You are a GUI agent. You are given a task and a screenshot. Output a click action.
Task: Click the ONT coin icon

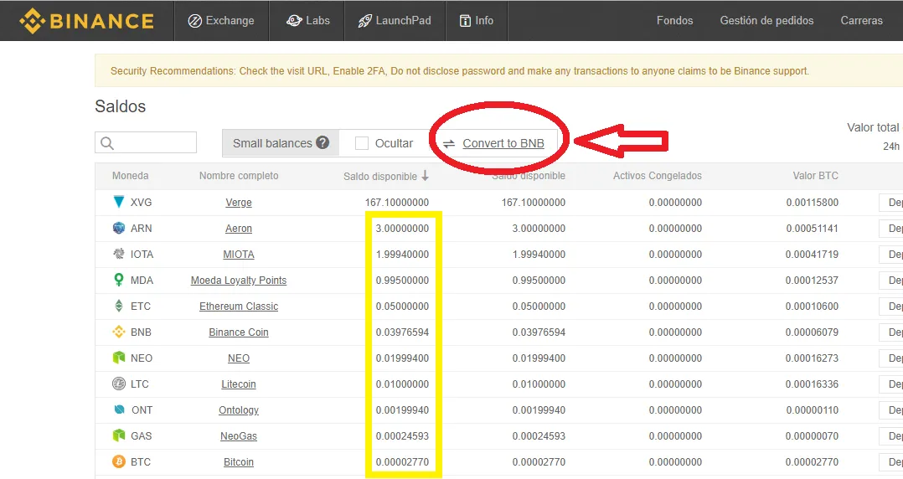point(119,409)
